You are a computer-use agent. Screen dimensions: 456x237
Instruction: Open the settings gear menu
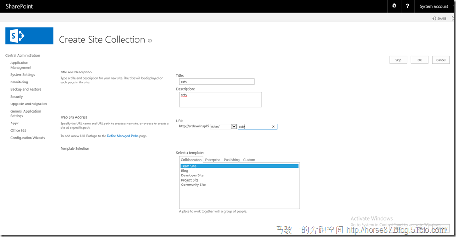point(394,6)
